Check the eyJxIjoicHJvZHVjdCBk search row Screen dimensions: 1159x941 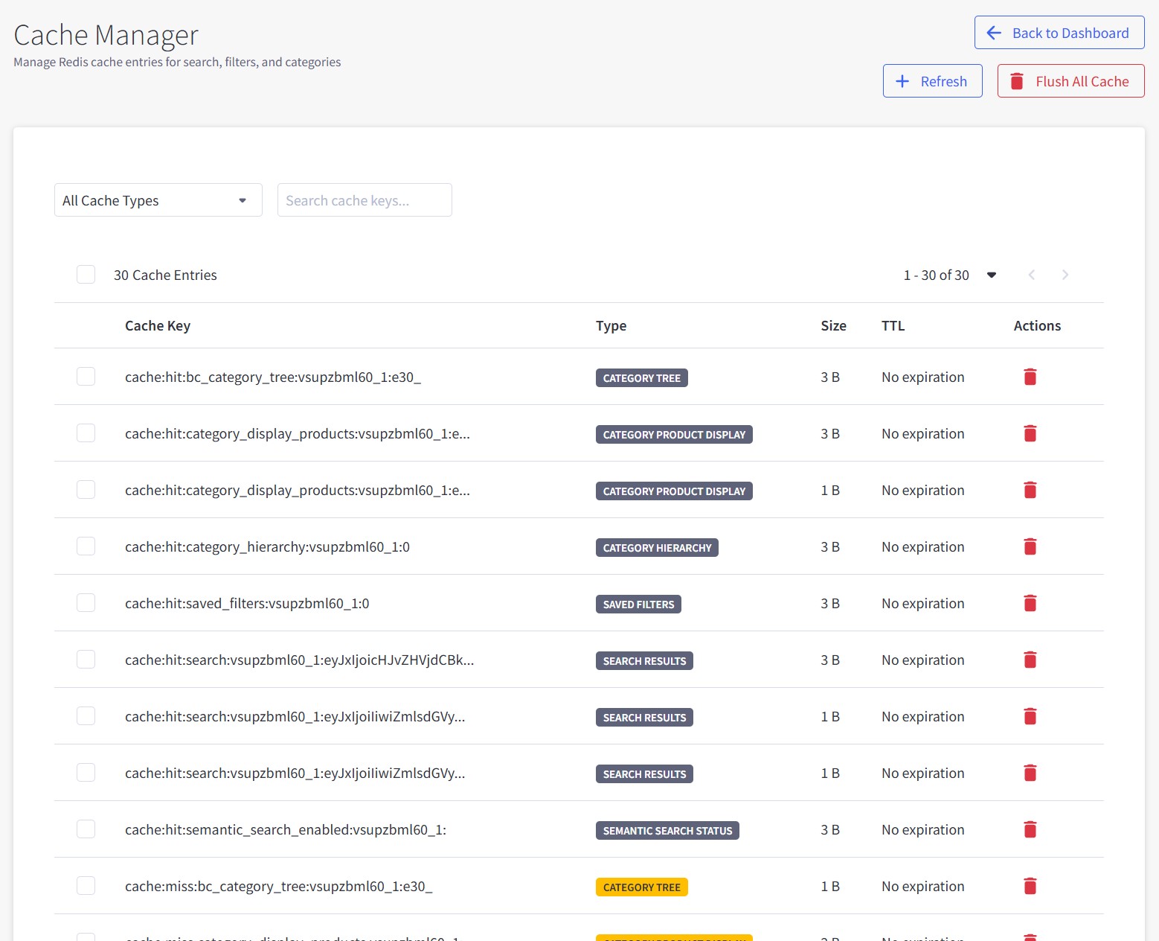click(86, 659)
